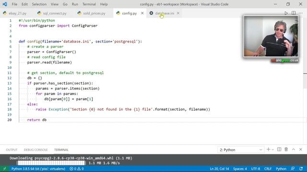The height and width of the screenshot is (172, 307).
Task: Split the terminal pane
Action: pyautogui.click(x=279, y=150)
